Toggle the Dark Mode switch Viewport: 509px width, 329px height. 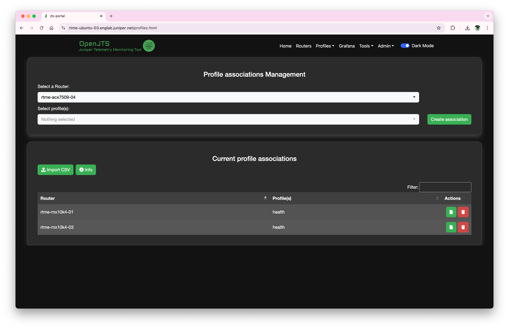405,46
